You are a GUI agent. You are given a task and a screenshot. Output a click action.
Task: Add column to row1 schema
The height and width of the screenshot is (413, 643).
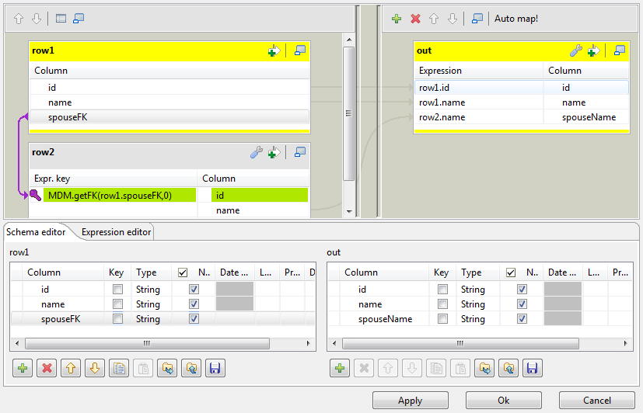pyautogui.click(x=23, y=368)
